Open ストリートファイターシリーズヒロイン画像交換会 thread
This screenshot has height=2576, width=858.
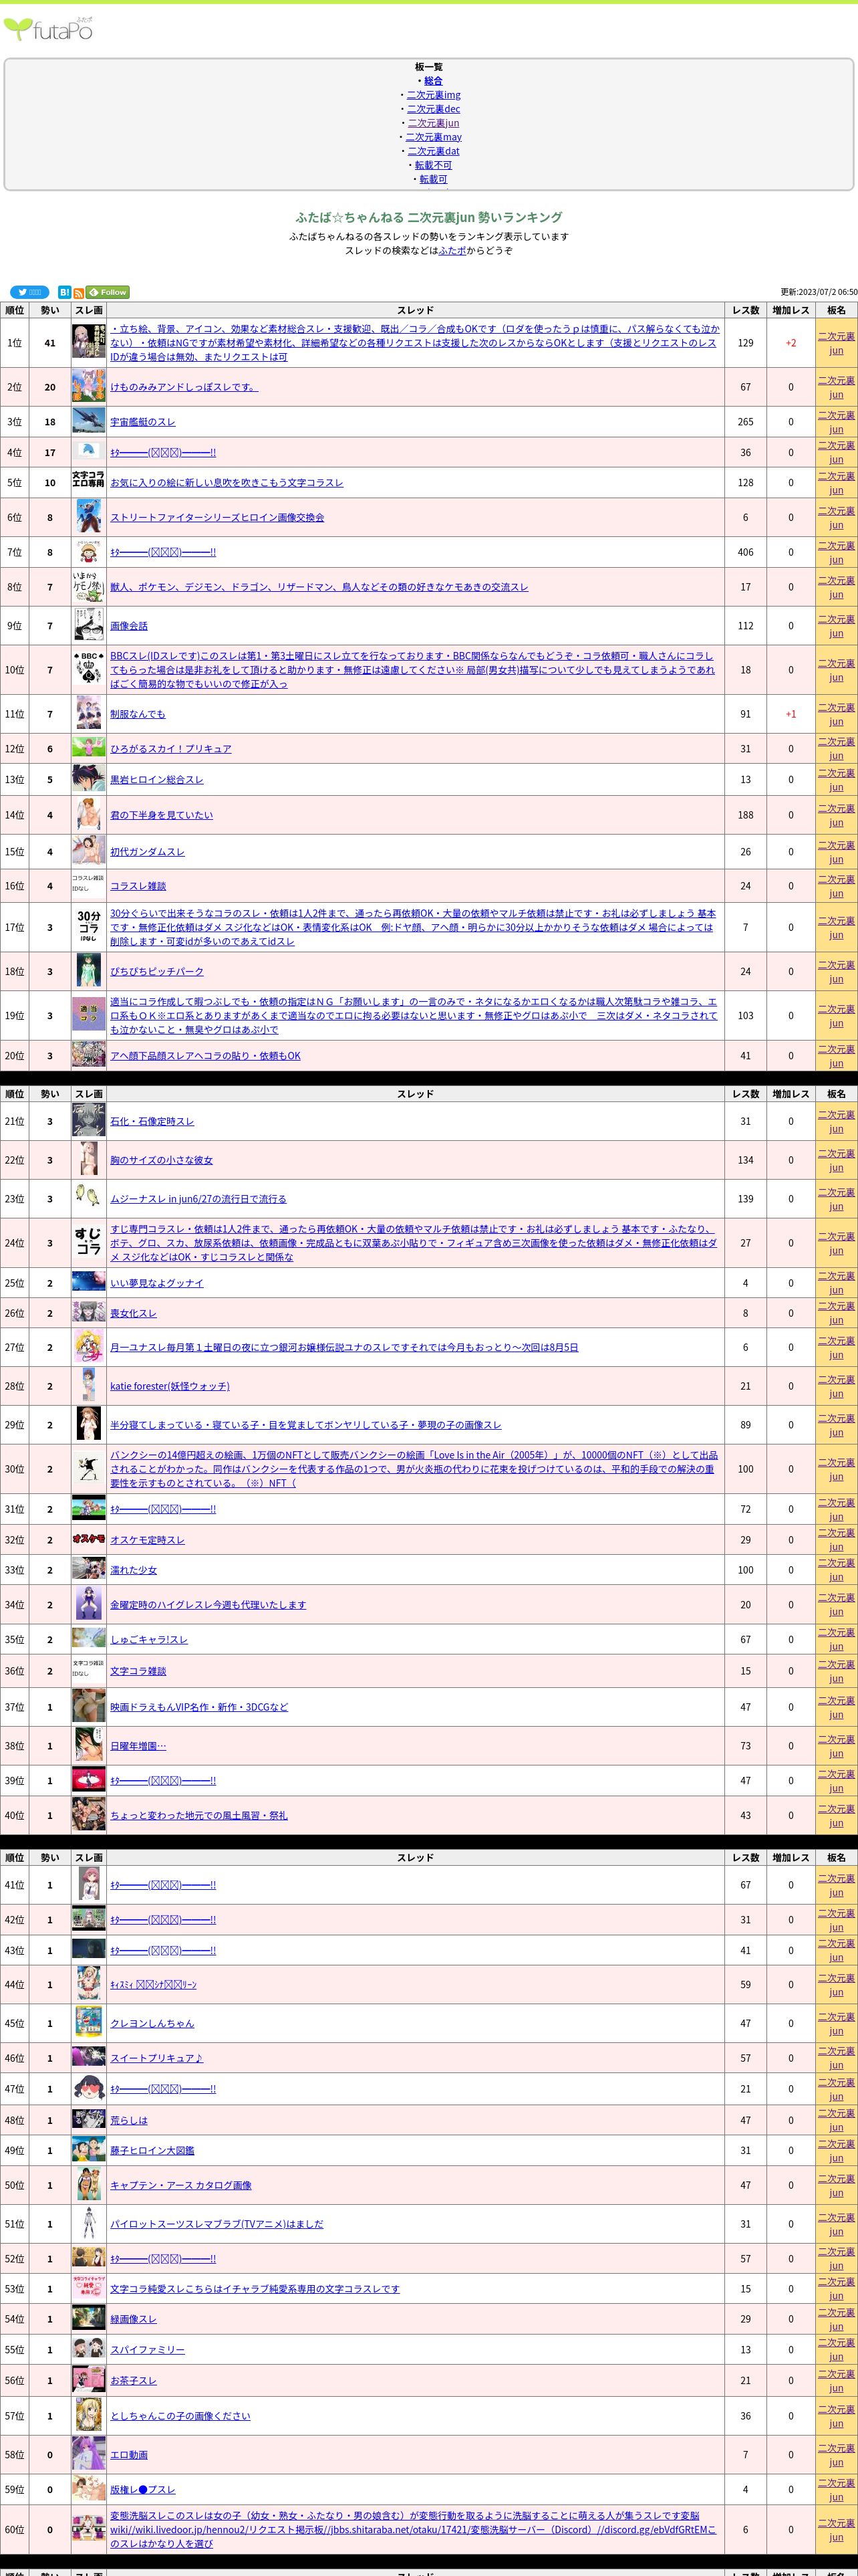(217, 517)
